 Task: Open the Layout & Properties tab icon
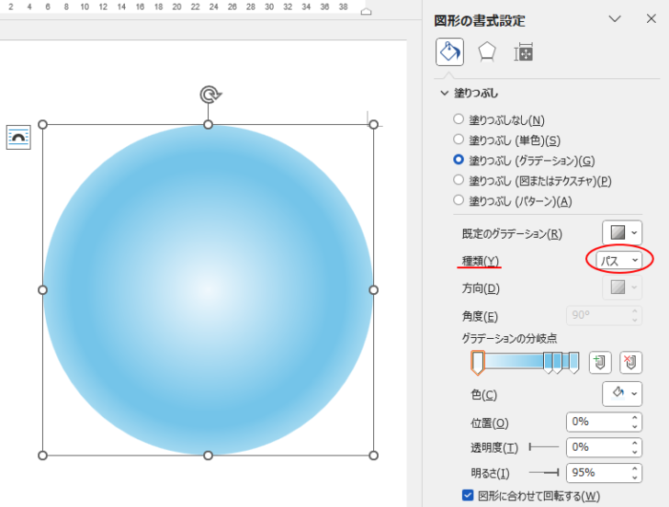(x=524, y=52)
